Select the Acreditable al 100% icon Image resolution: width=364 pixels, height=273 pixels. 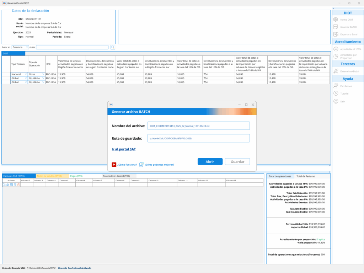point(336,49)
